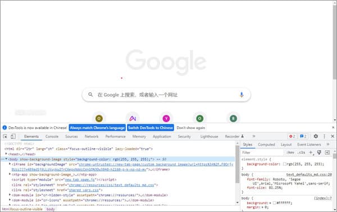Expand the cr-hidden-style dom-module node
The height and width of the screenshot is (212, 337).
tap(10, 195)
